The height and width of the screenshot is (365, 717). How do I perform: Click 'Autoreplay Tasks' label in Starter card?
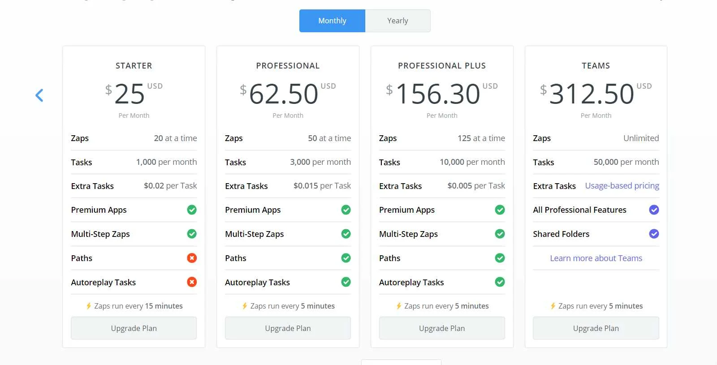click(103, 282)
